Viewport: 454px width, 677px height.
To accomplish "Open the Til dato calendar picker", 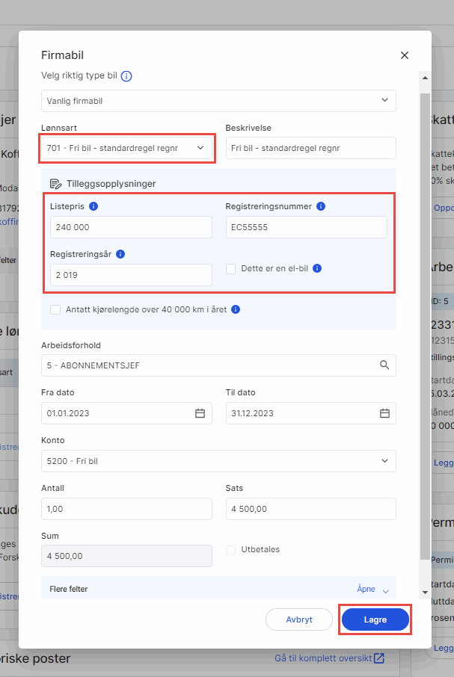I will pyautogui.click(x=384, y=413).
